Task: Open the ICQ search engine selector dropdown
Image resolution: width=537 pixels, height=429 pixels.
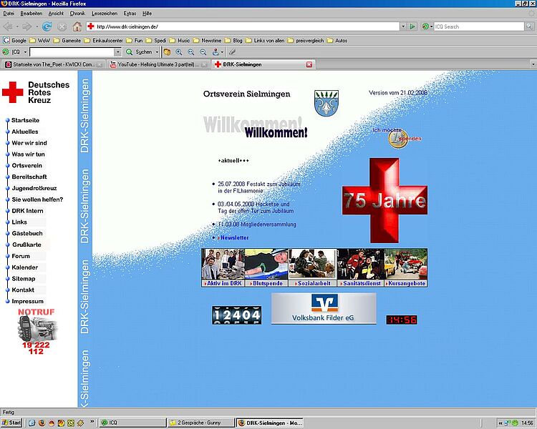Action: 429,26
